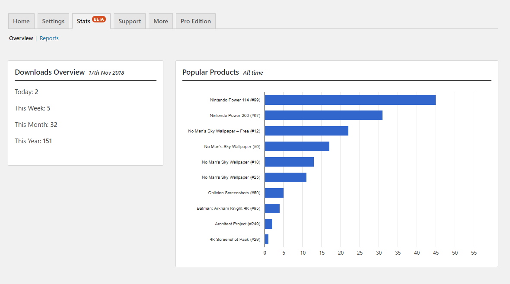Select the Batman: Arkham Knight 4K bar

[272, 208]
